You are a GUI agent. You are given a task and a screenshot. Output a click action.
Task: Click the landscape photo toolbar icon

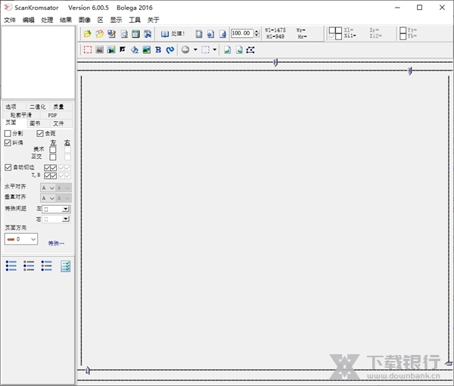click(x=147, y=50)
